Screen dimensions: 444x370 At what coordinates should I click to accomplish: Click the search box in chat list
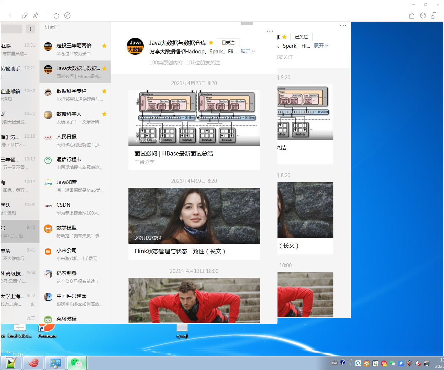click(x=11, y=29)
